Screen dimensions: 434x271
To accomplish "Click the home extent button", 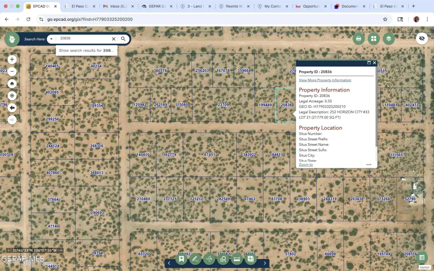I will pos(12,84).
